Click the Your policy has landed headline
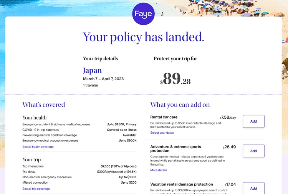This screenshot has width=288, height=194. point(144,37)
